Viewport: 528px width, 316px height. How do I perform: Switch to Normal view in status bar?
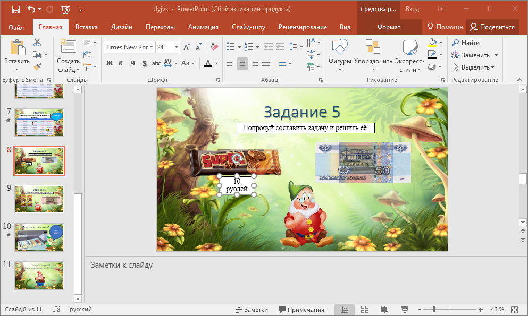tap(345, 309)
